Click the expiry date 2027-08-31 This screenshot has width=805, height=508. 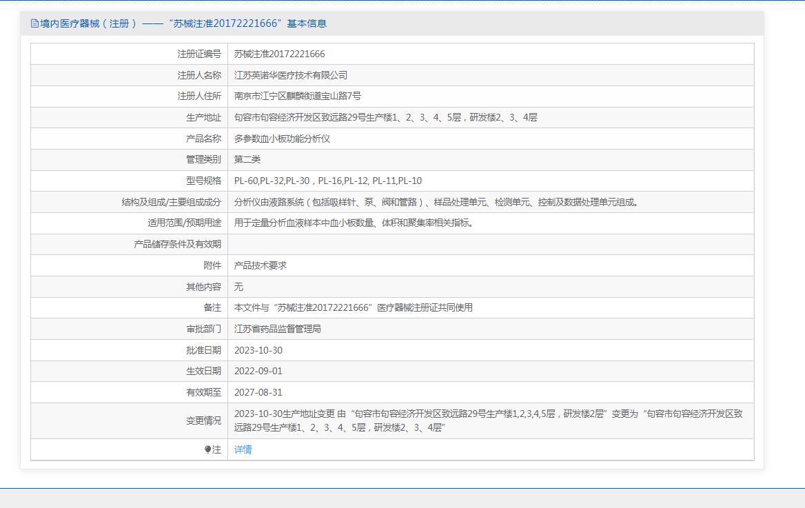258,393
